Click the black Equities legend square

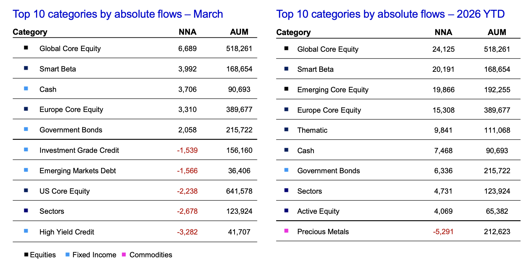pos(26,254)
